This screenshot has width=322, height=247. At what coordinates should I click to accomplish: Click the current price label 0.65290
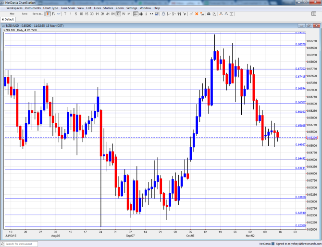312,138
